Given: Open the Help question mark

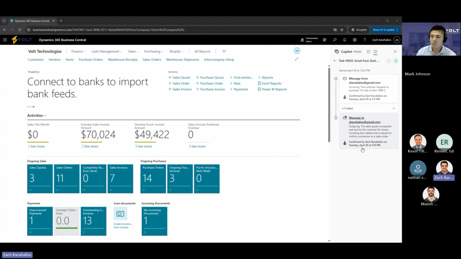Looking at the screenshot, I should (364, 40).
